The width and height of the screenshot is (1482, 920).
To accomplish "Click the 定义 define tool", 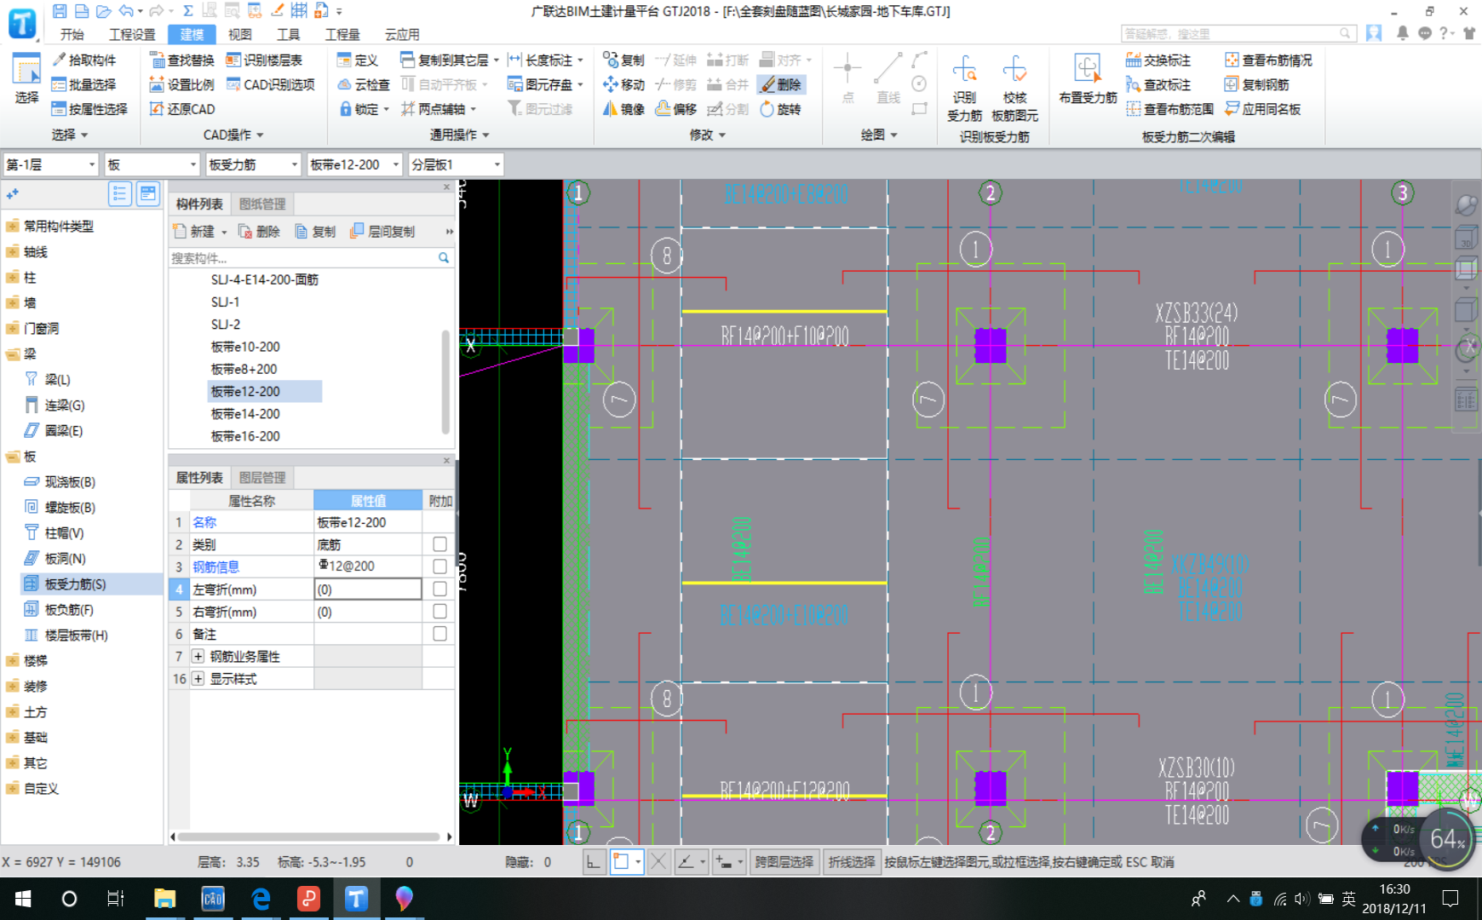I will (x=358, y=60).
